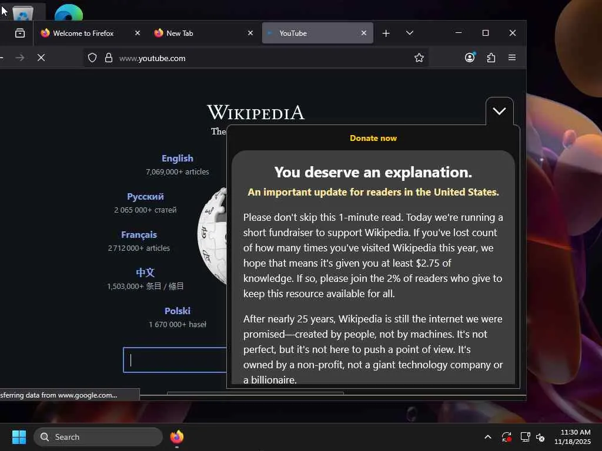Expand the list all tabs dropdown
The width and height of the screenshot is (602, 451).
(410, 33)
